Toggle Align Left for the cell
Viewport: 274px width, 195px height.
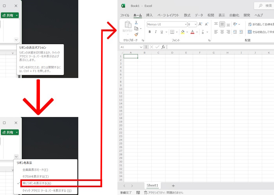[x=216, y=32]
